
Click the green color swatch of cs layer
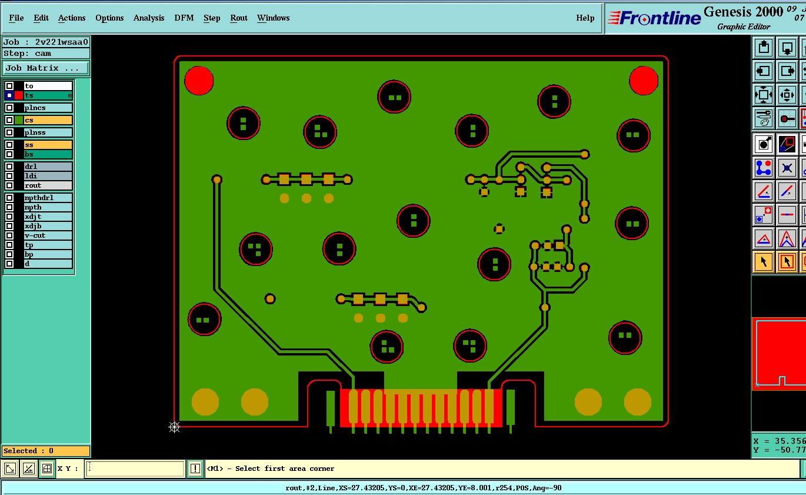19,120
